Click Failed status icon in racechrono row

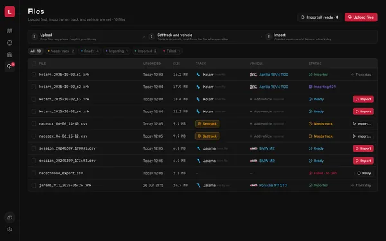pos(311,173)
